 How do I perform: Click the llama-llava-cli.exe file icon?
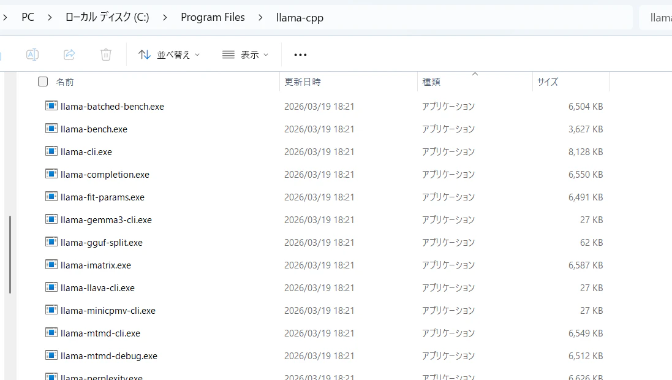(51, 287)
